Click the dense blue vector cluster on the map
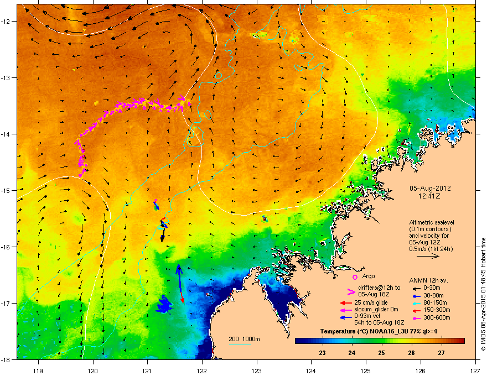The image size is (487, 376). pyautogui.click(x=164, y=304)
